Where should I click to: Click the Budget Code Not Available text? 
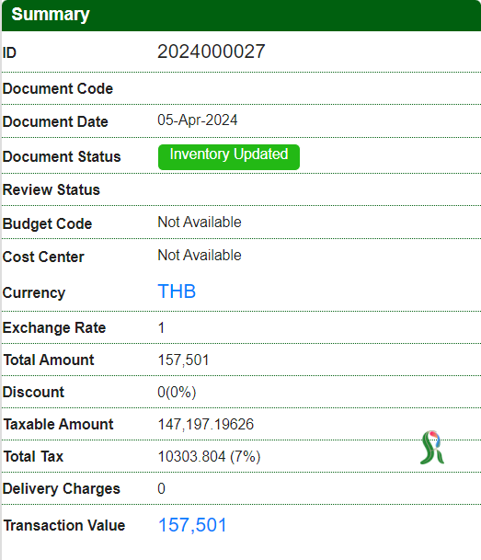click(200, 223)
